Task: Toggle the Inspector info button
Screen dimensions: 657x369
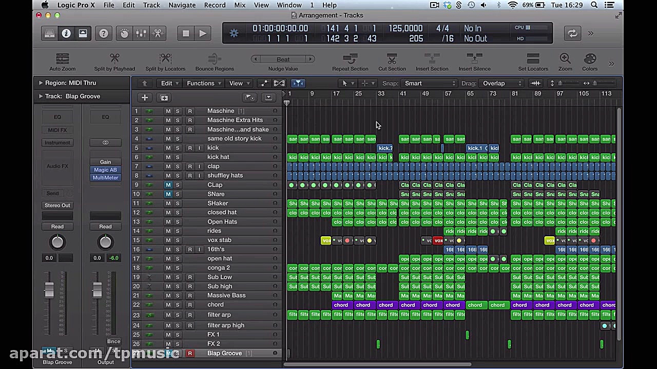Action: (66, 34)
